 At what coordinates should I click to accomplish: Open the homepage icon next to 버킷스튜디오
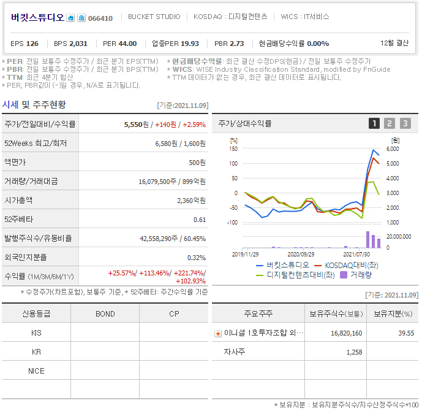click(x=70, y=18)
